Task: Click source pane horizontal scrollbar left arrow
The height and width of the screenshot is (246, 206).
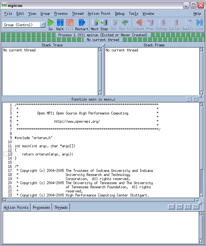Action: (x=4, y=200)
